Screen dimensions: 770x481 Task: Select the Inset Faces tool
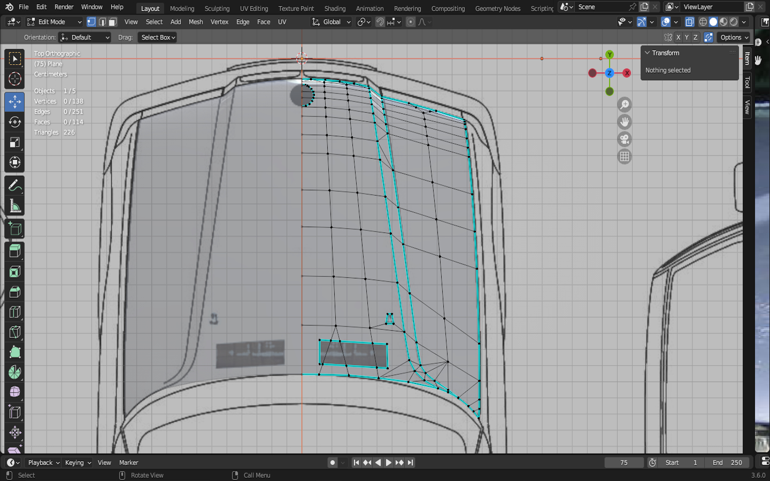click(x=15, y=271)
